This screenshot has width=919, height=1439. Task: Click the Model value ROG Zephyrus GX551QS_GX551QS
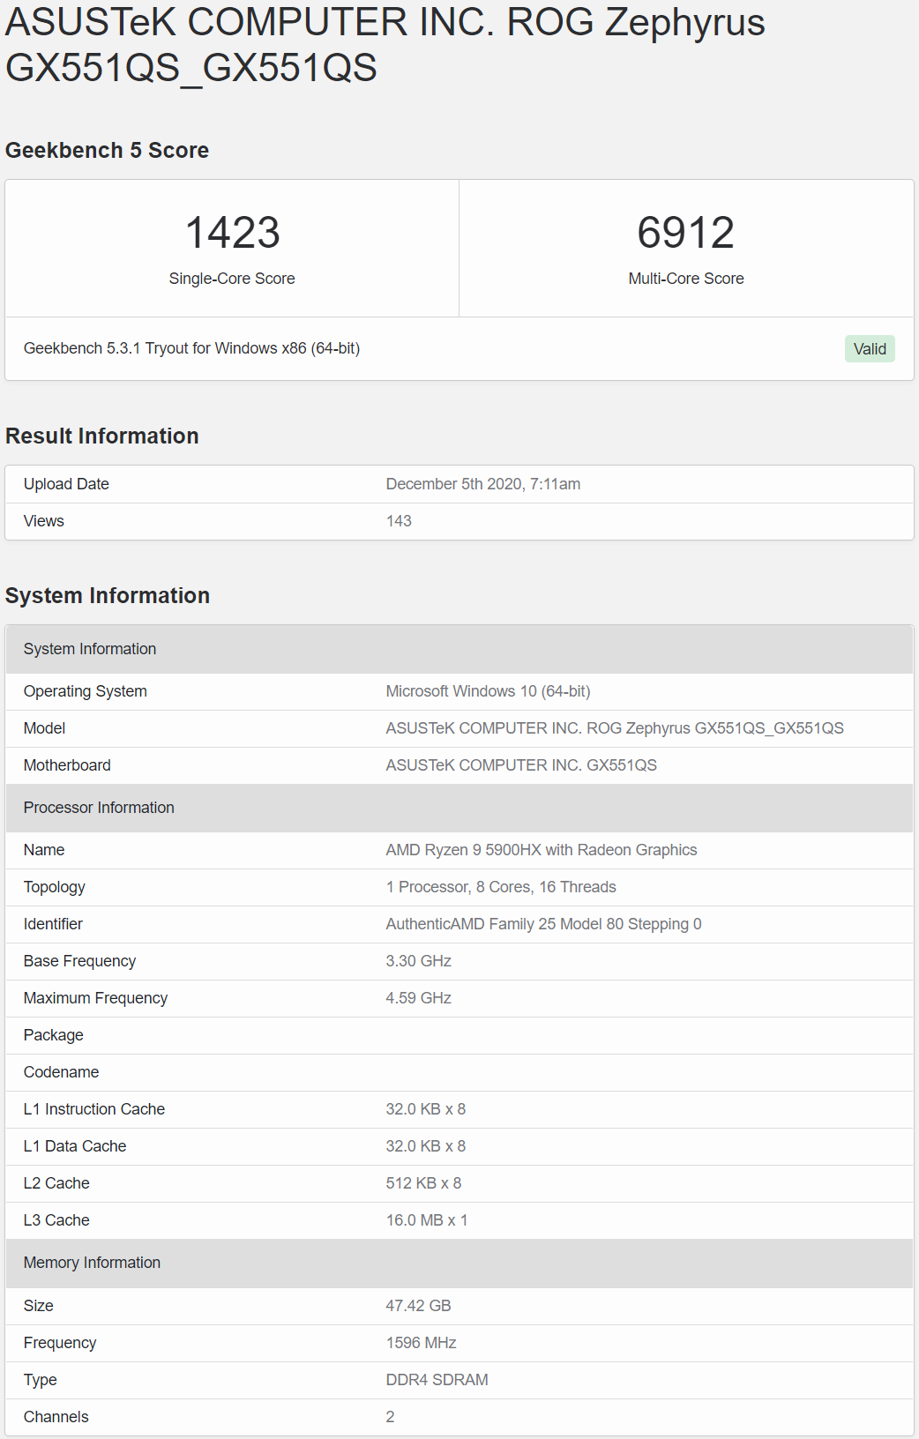(614, 728)
